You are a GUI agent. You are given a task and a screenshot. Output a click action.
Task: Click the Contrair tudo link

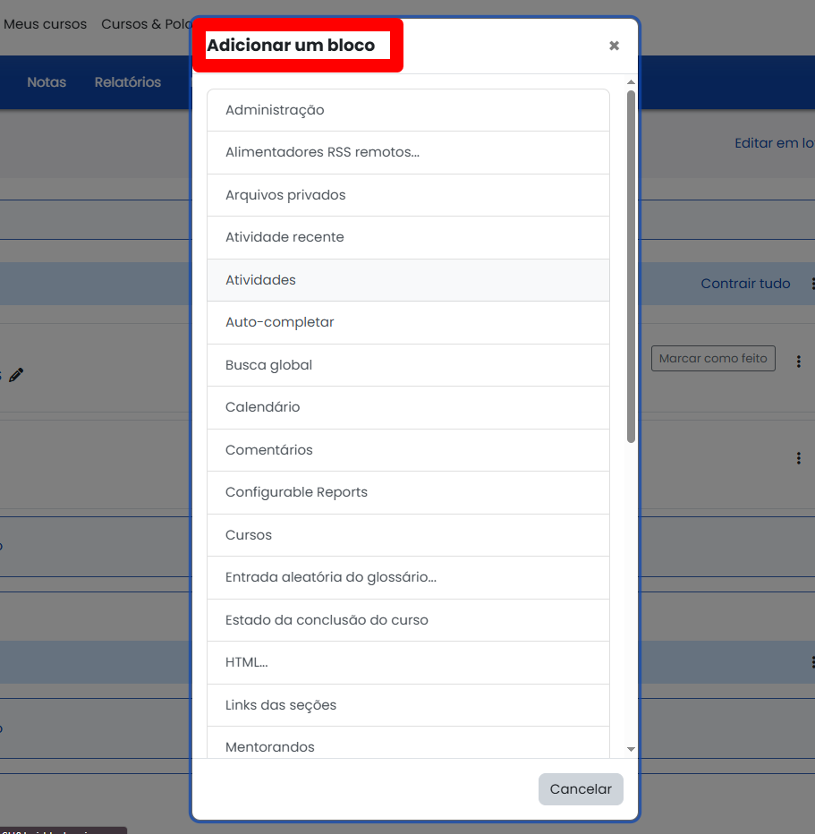[x=745, y=284]
